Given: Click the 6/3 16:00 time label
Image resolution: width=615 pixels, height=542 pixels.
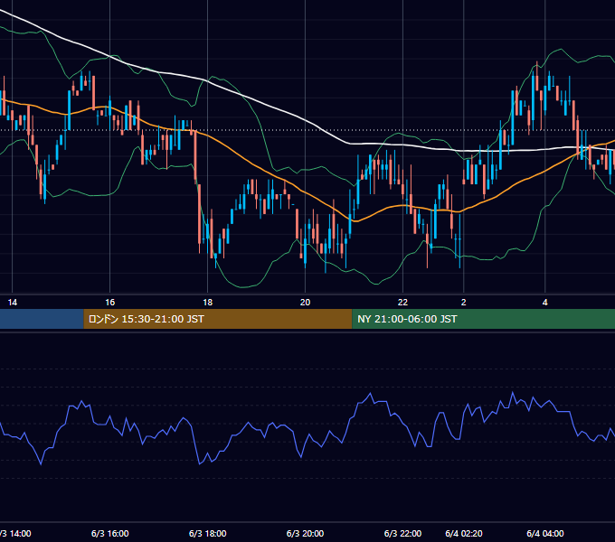Looking at the screenshot, I should point(109,533).
